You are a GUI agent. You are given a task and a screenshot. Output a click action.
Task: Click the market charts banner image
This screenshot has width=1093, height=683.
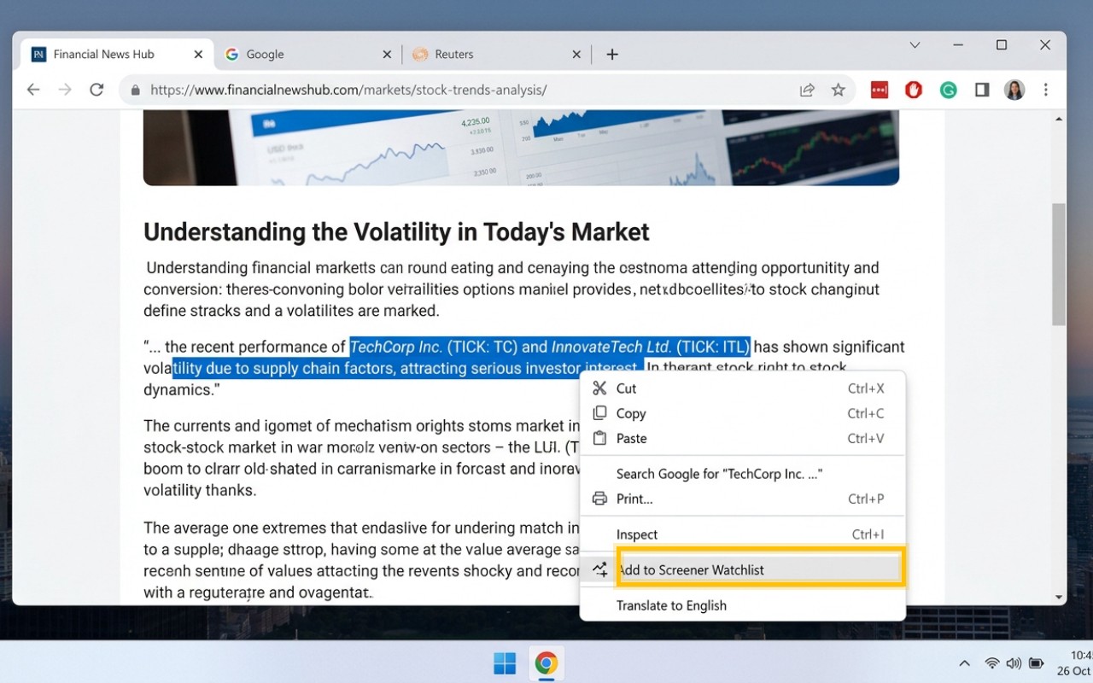click(521, 147)
